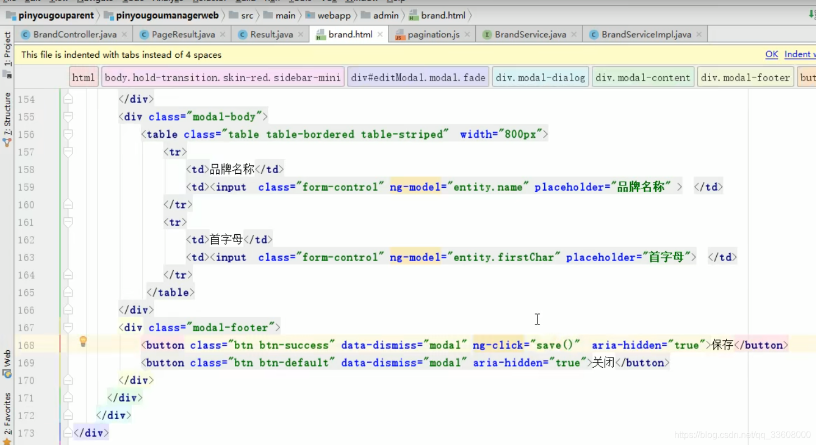Switch to the BrandService.java tab

[x=530, y=35]
